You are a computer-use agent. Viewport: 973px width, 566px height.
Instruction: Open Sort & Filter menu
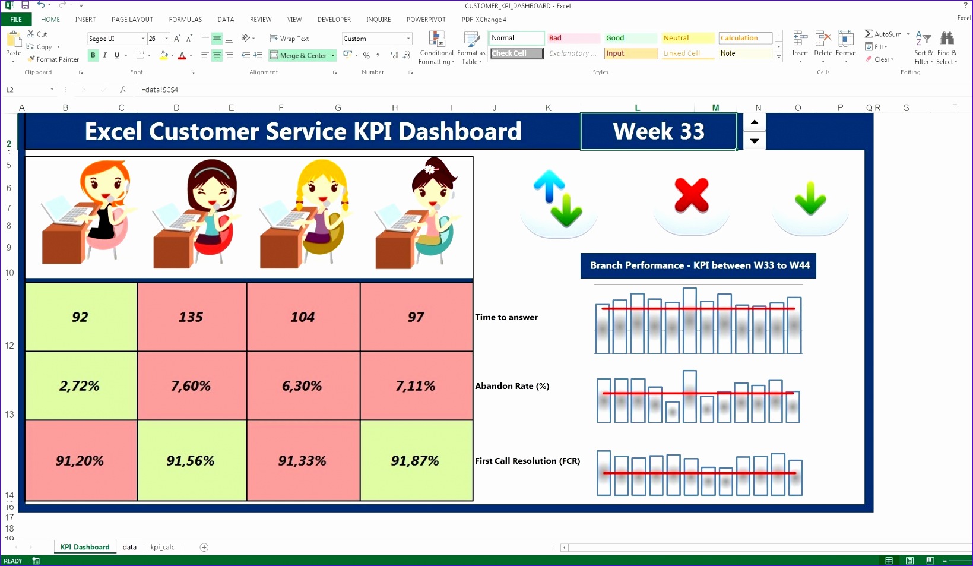(x=924, y=48)
